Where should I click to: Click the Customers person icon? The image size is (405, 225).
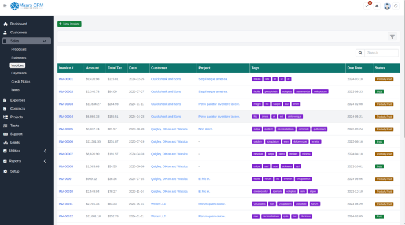[5, 32]
